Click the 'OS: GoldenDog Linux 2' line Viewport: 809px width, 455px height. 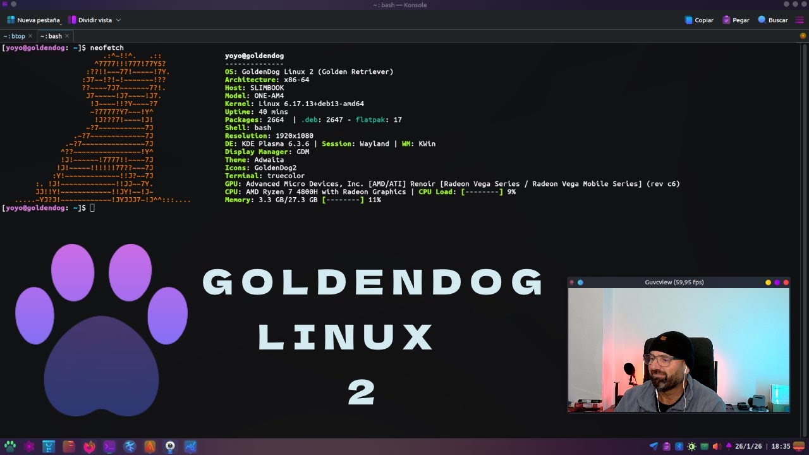(309, 72)
